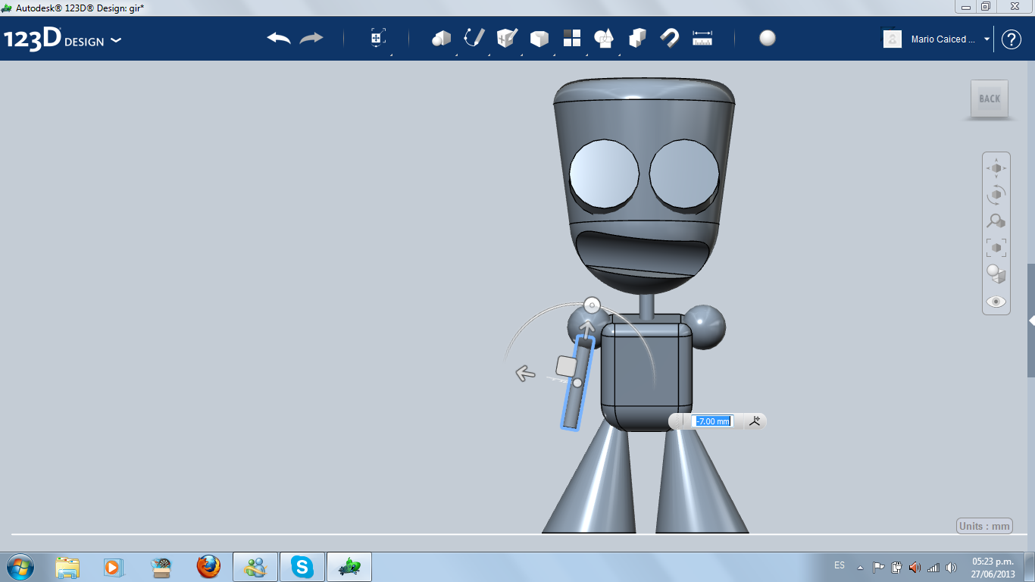Click the -7.00 mm distance field
Image resolution: width=1035 pixels, height=582 pixels.
(713, 421)
